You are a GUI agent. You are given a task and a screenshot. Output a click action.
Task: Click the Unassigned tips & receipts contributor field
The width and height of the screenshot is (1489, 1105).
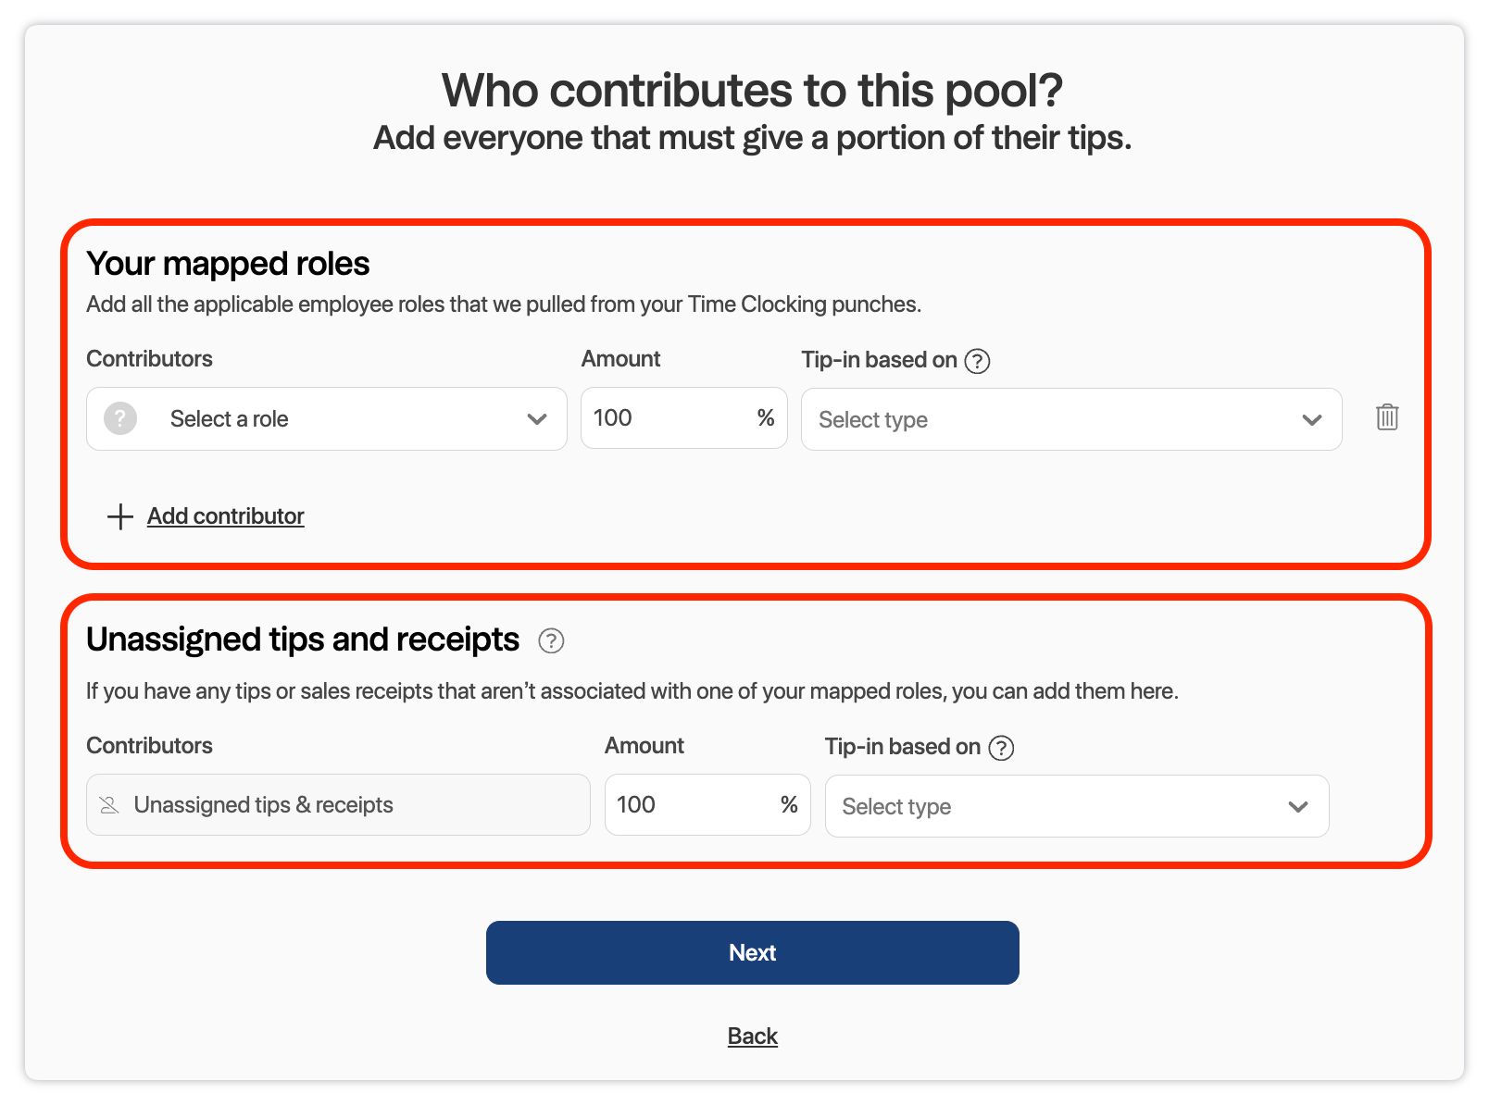point(338,805)
